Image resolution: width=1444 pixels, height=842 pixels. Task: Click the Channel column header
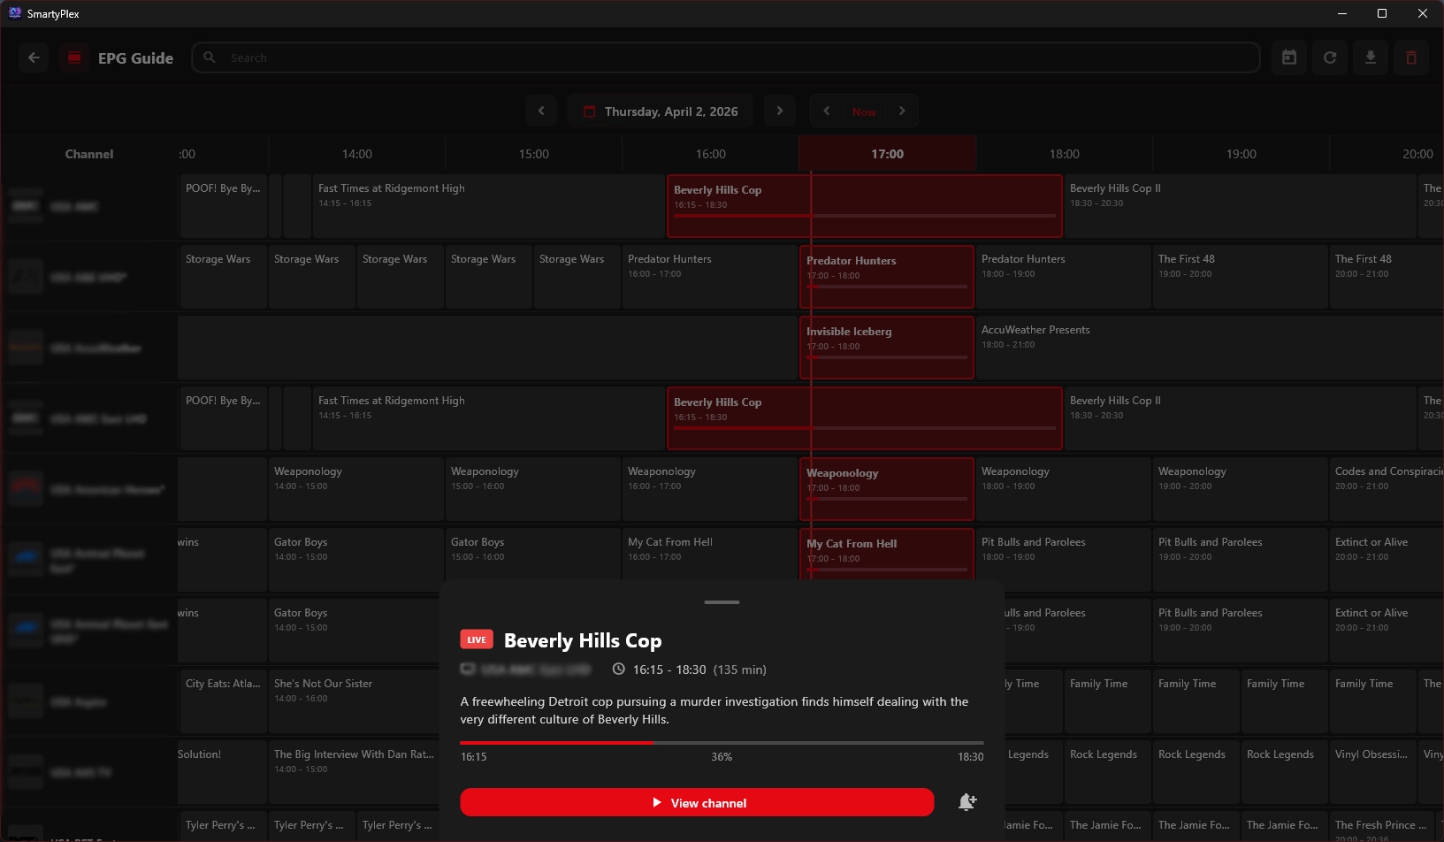click(89, 154)
